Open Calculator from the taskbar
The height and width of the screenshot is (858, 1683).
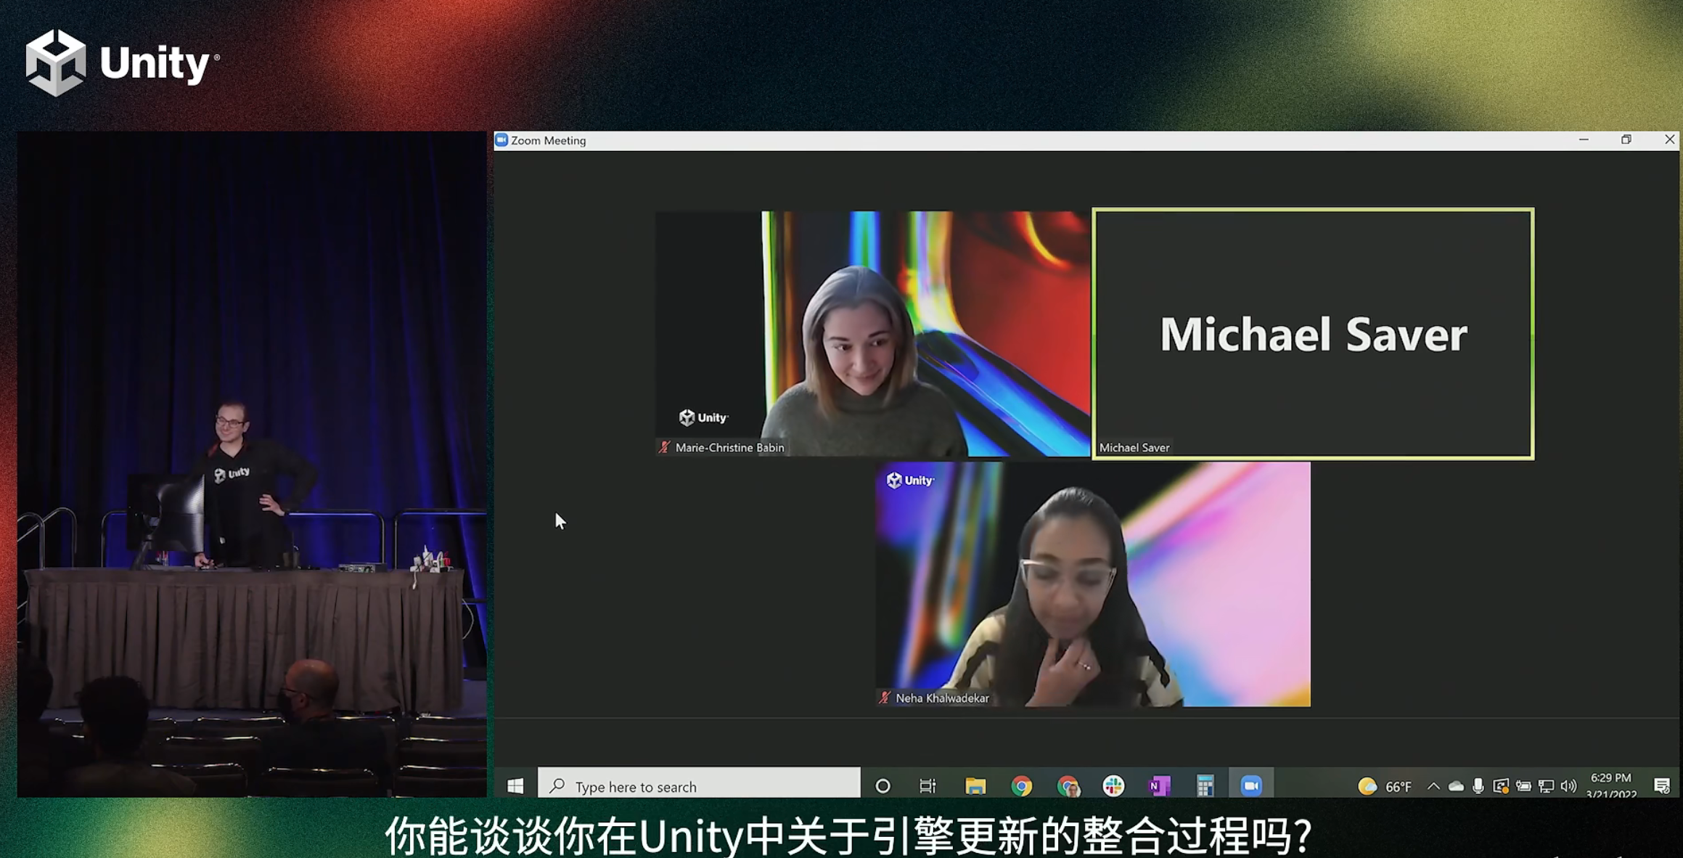(x=1205, y=786)
